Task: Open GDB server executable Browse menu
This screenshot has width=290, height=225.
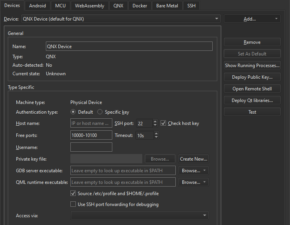Action: pos(193,170)
